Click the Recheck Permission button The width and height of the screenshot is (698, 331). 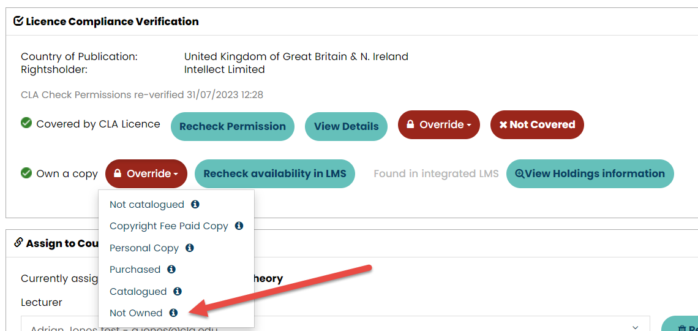[x=233, y=126]
